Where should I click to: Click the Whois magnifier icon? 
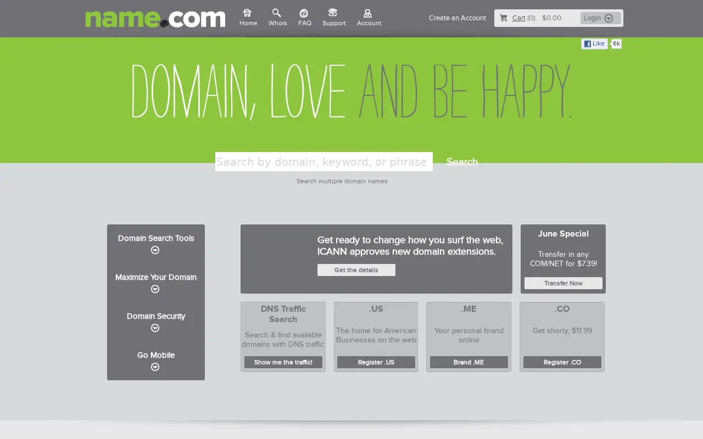coord(277,13)
